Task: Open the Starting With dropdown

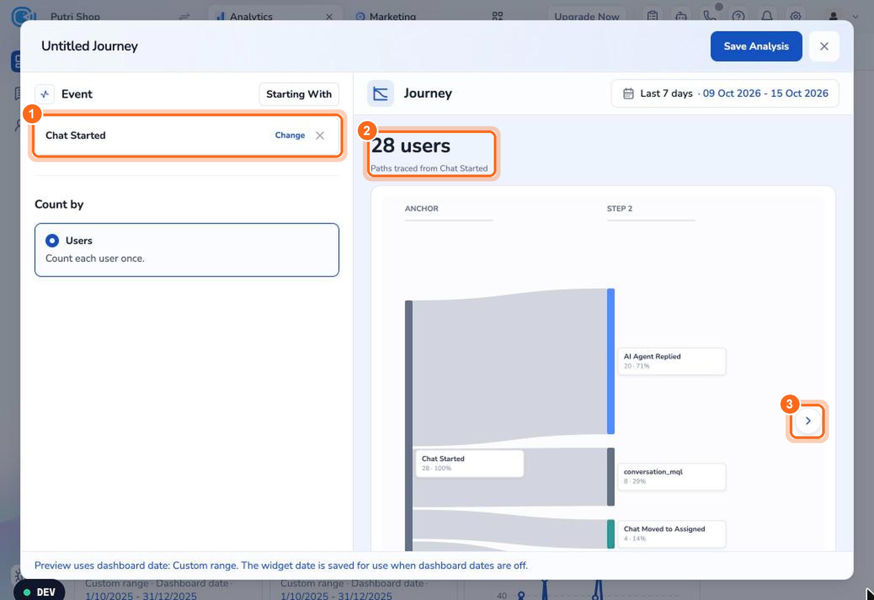Action: click(299, 94)
